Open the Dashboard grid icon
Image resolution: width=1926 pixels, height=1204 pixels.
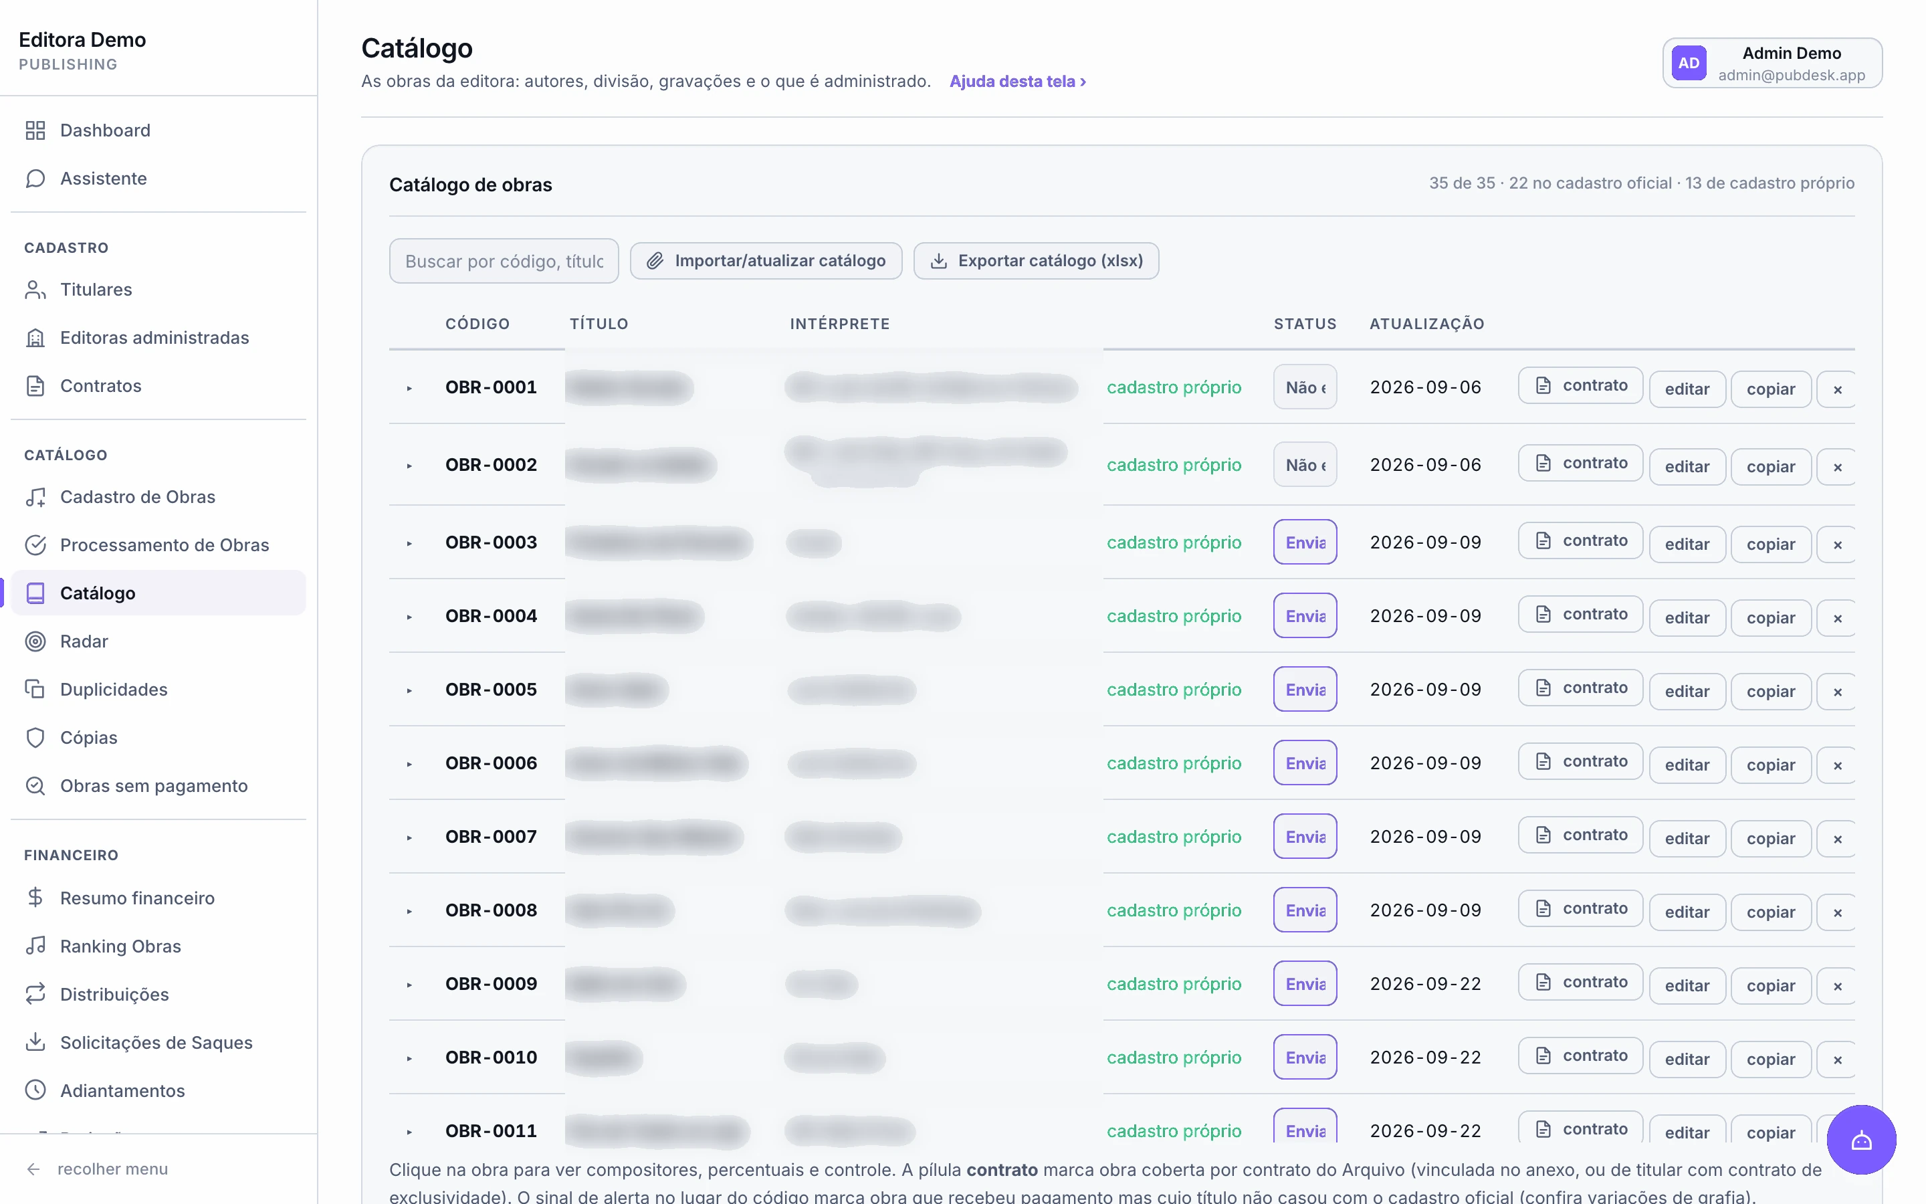(x=35, y=130)
